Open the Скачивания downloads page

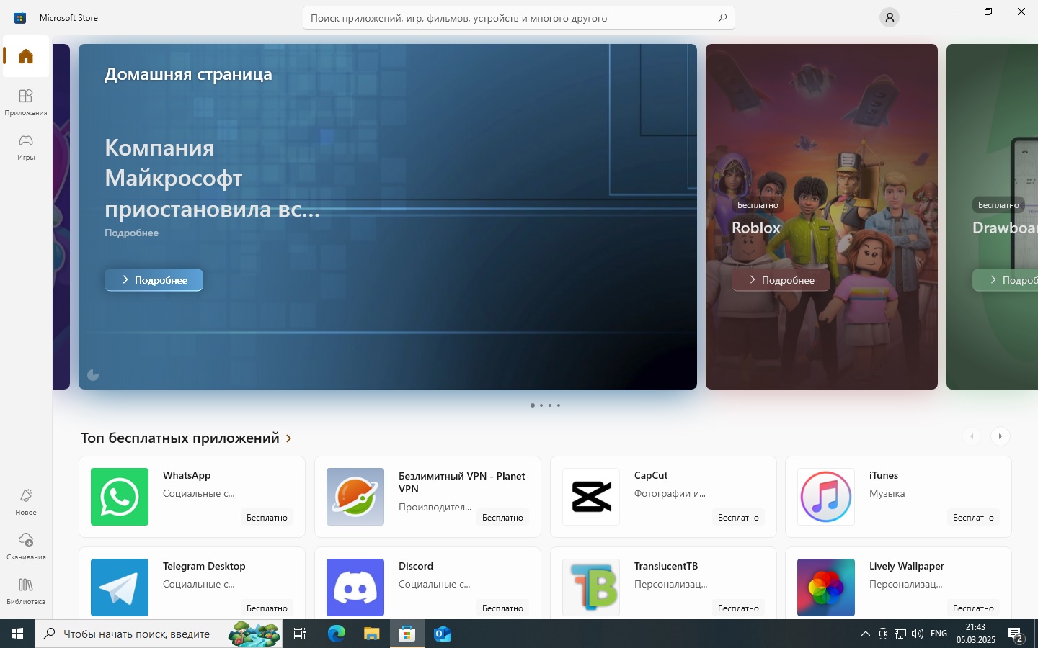tap(26, 546)
